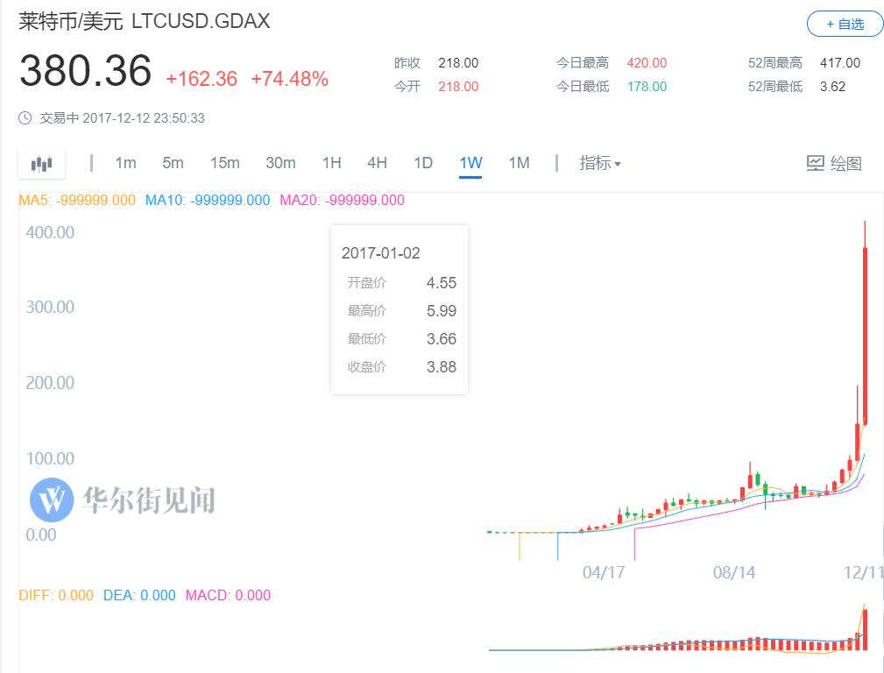The height and width of the screenshot is (673, 884).
Task: Switch to the 15m timeframe
Action: tap(225, 163)
